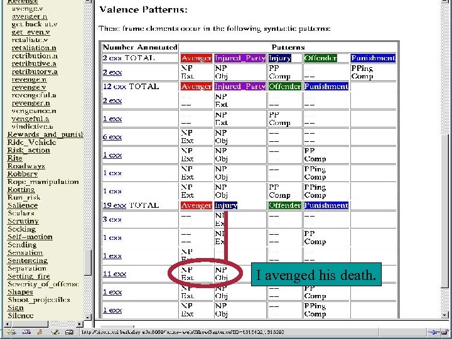Open the 6 exx examples link
This screenshot has height=339, width=452.
click(x=112, y=137)
